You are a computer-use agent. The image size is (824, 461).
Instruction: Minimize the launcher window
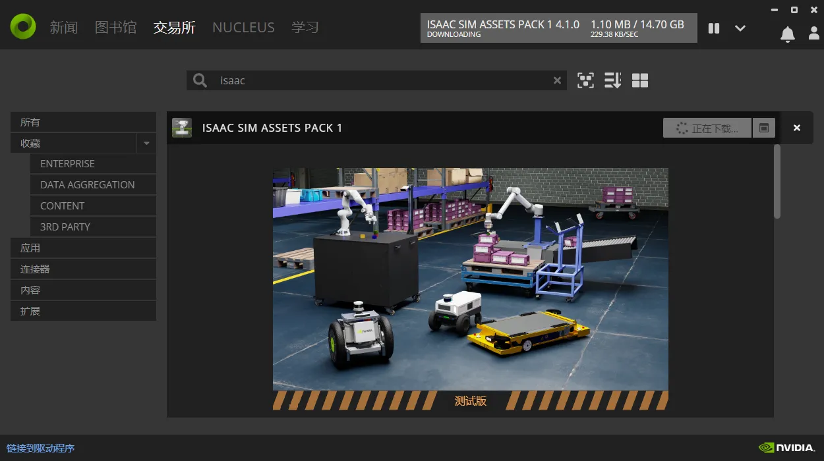(773, 10)
